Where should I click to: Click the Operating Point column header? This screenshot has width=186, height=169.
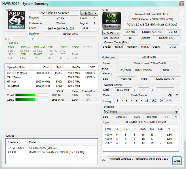click(x=19, y=67)
